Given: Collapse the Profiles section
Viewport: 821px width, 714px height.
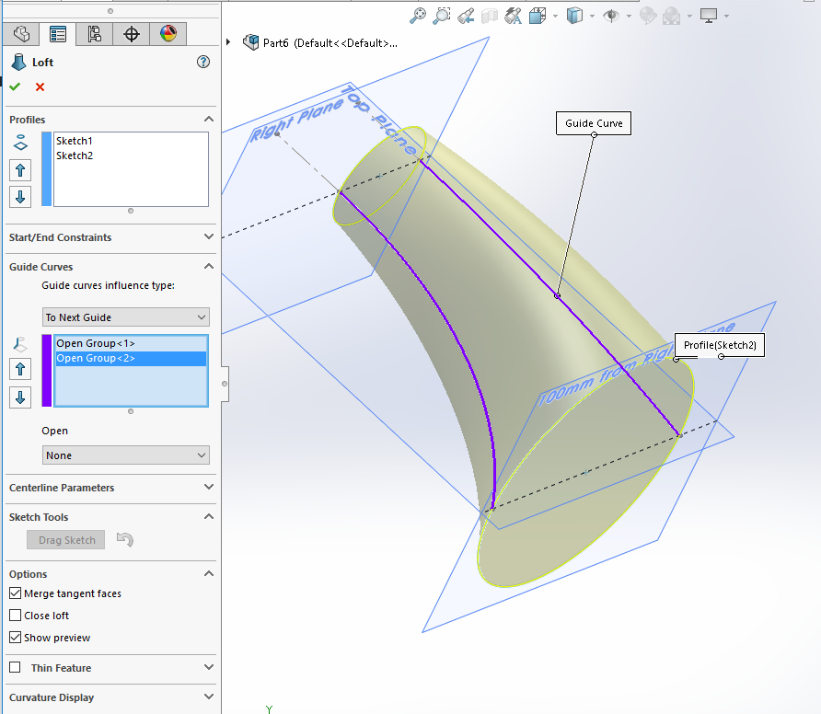Looking at the screenshot, I should 209,120.
